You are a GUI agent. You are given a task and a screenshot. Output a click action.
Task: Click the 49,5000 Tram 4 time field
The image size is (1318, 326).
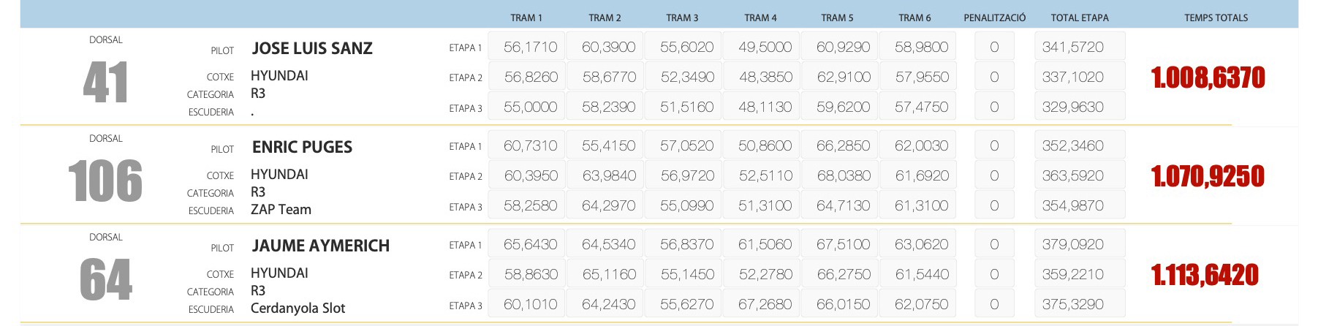click(765, 48)
